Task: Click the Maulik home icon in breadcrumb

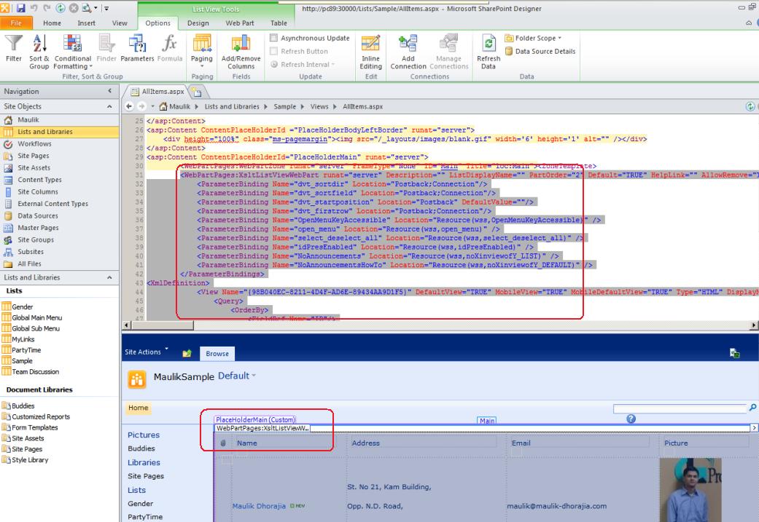Action: click(x=163, y=106)
